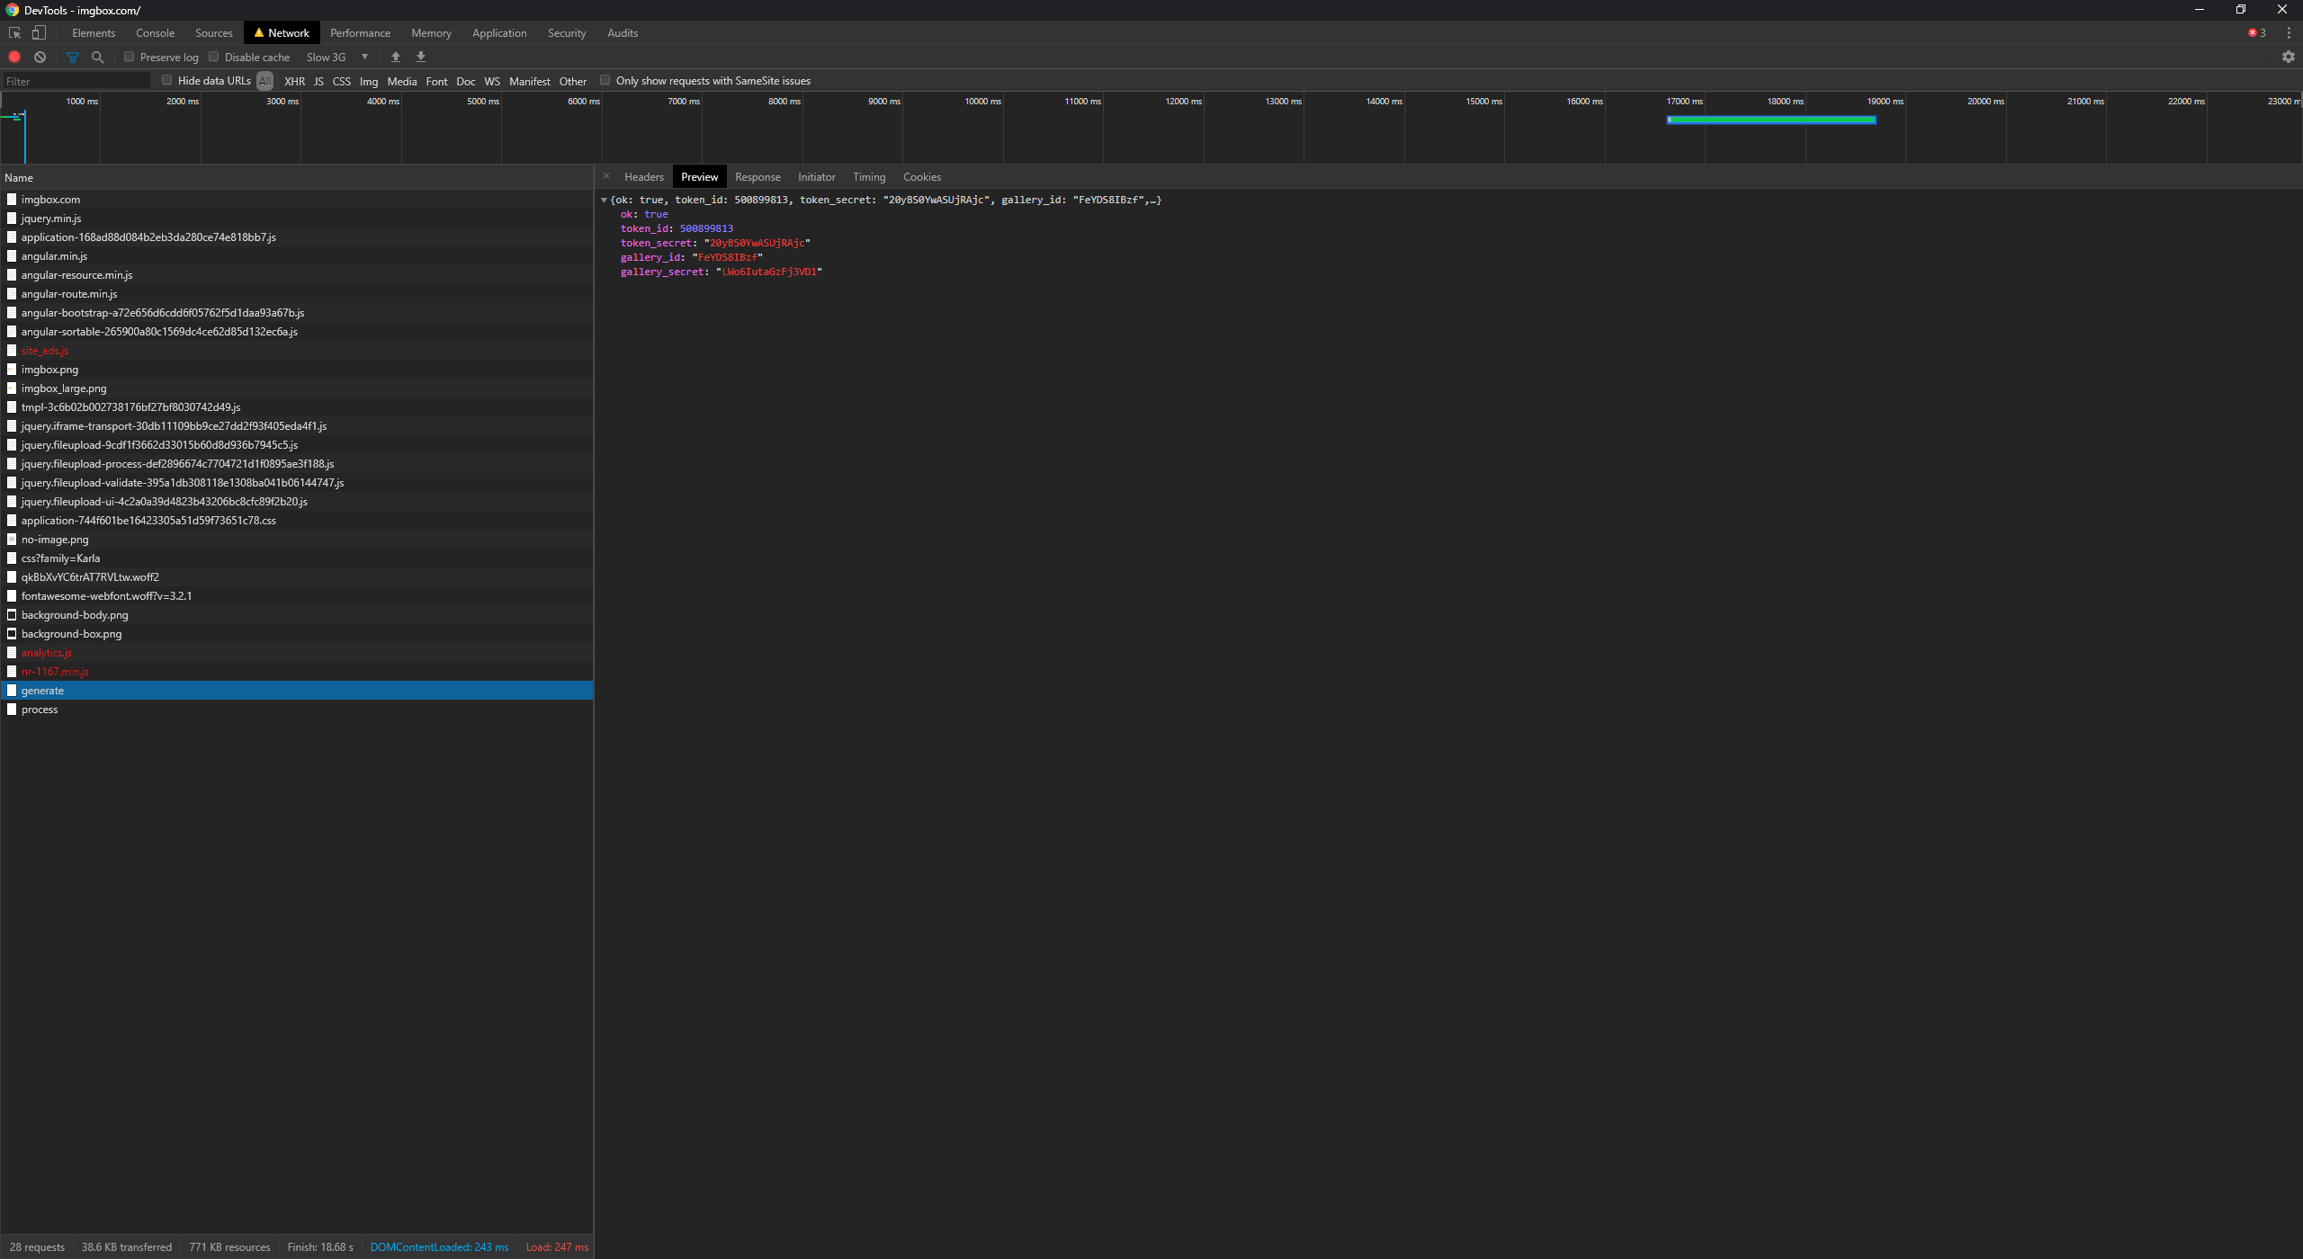The width and height of the screenshot is (2303, 1259).
Task: Select the no-image.png request
Action: point(297,540)
